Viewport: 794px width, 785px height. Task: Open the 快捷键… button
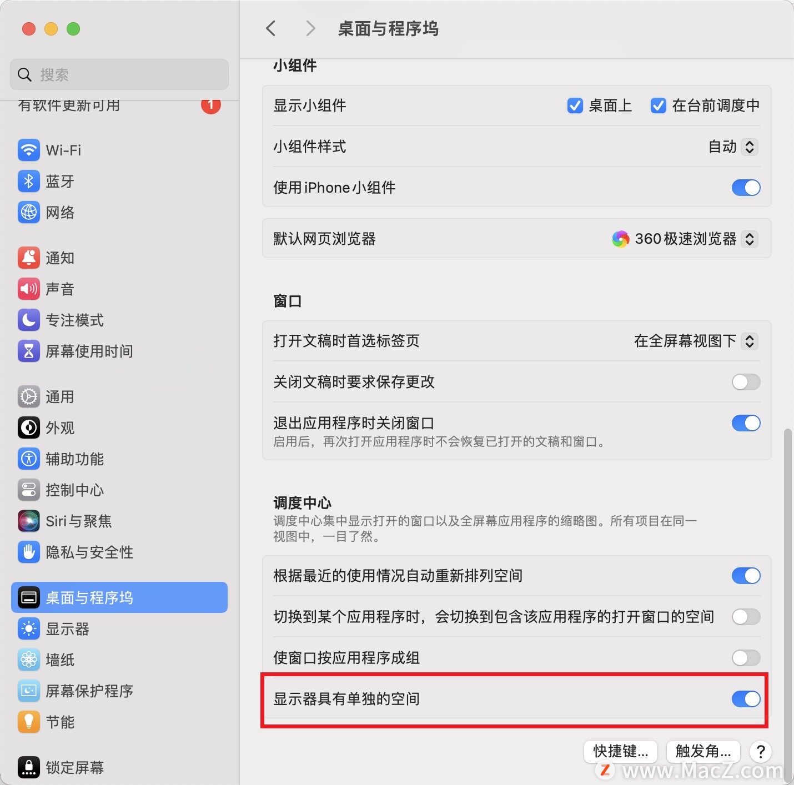pyautogui.click(x=621, y=751)
